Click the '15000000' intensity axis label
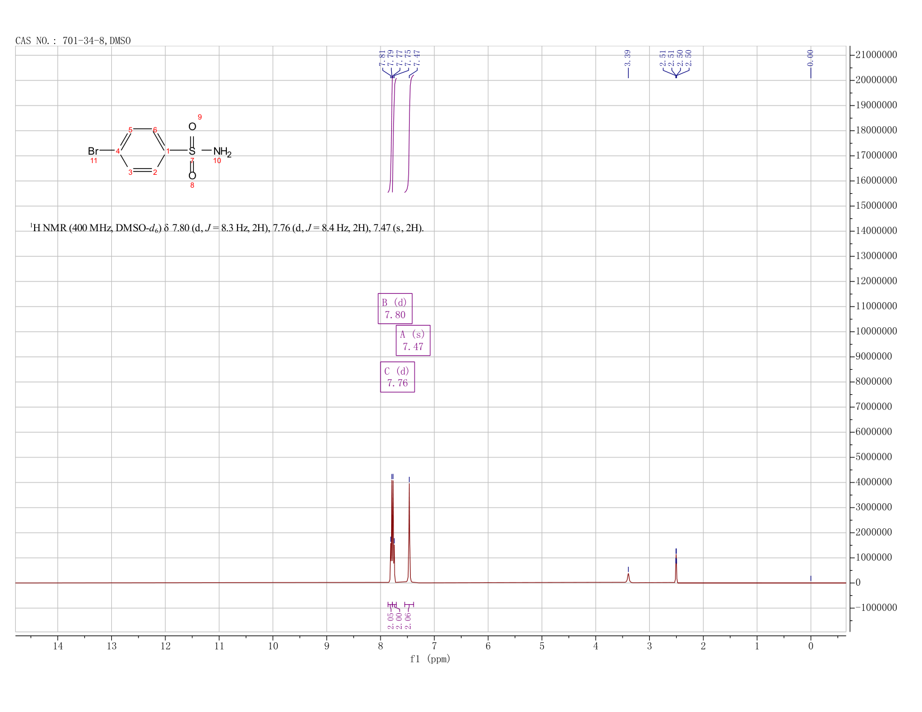 (876, 206)
